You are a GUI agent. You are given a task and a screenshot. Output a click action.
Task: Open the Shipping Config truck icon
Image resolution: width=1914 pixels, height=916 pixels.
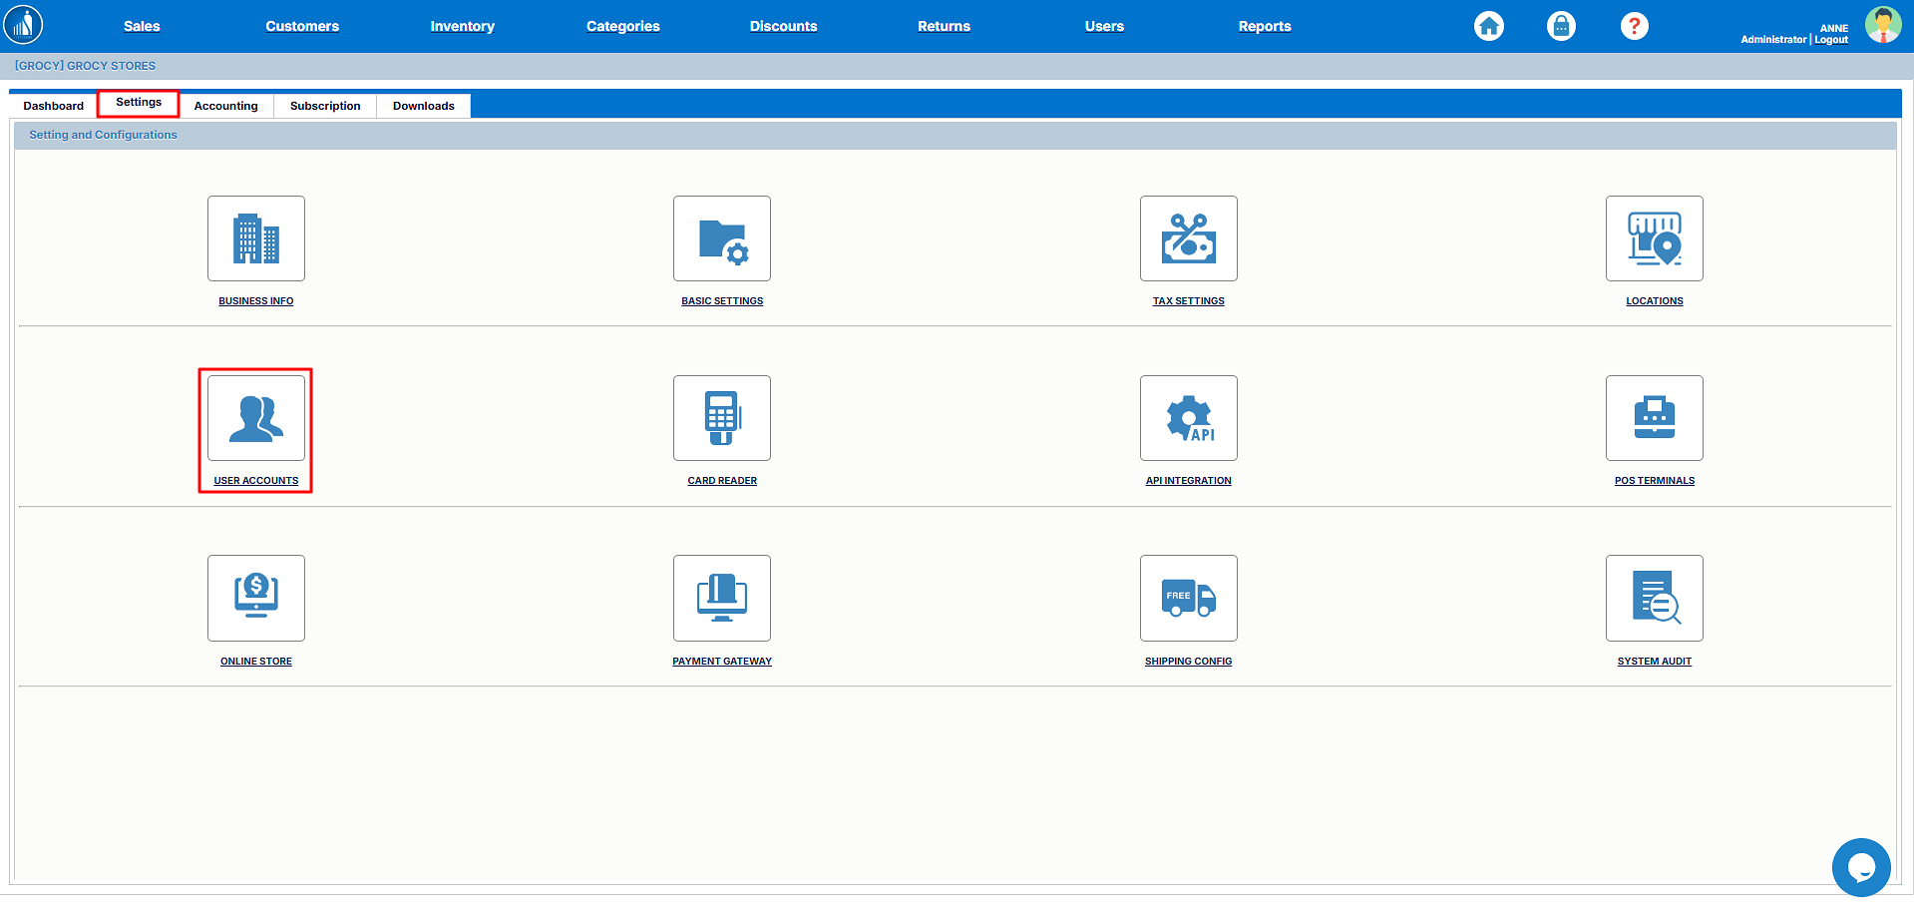pos(1188,598)
